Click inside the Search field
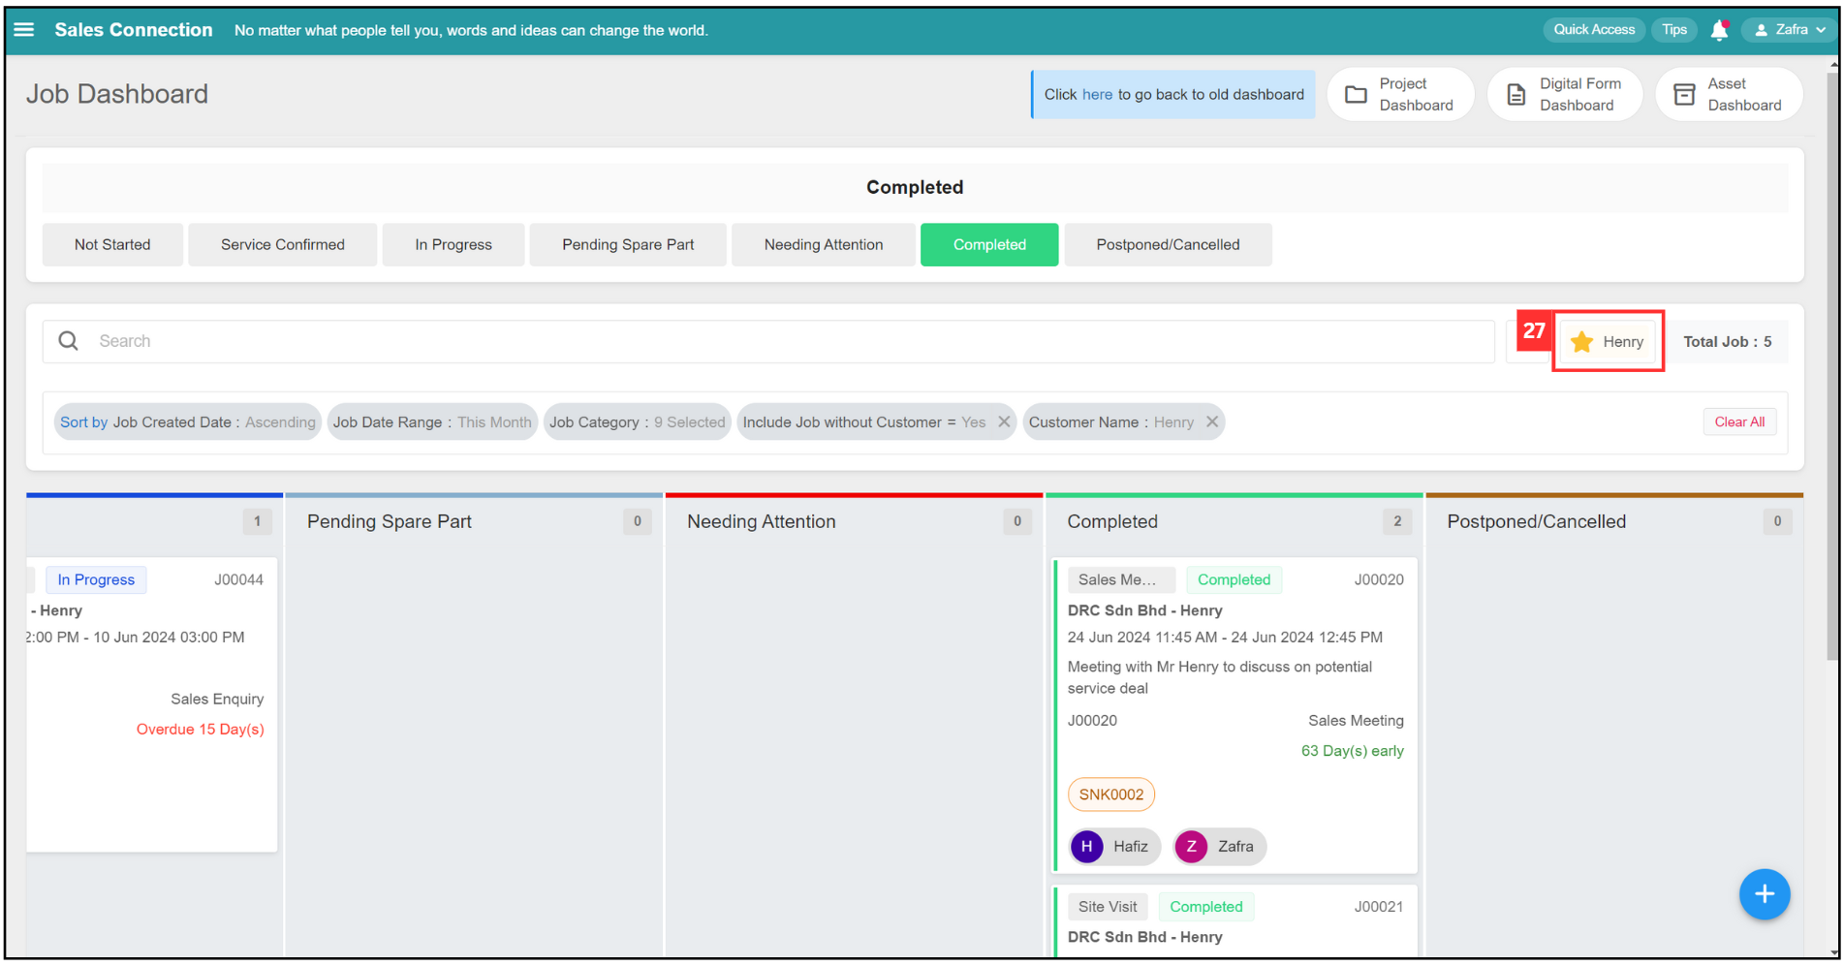The height and width of the screenshot is (966, 1844). (x=768, y=341)
